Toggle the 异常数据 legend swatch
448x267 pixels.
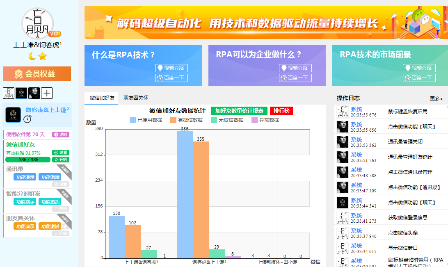tap(255, 120)
